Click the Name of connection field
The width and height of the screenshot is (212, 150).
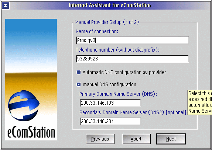pyautogui.click(x=133, y=40)
